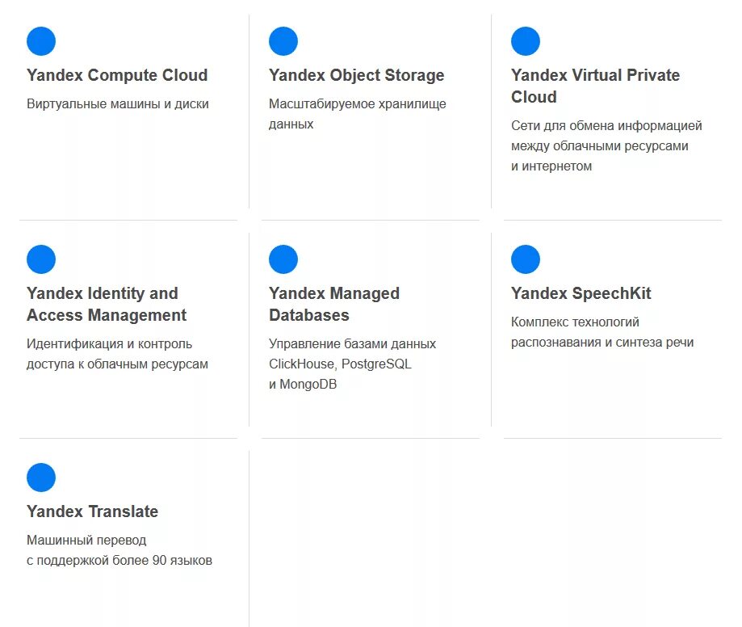742x627 pixels.
Task: Open Yandex Identity and Access Management heading
Action: click(x=107, y=304)
